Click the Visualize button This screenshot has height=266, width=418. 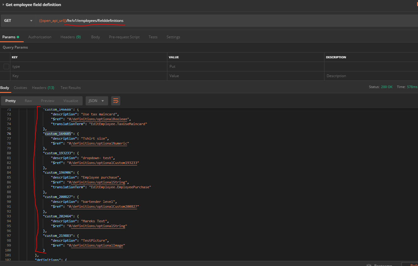[x=71, y=101]
